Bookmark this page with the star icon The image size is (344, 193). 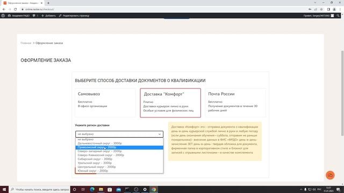pos(321,10)
